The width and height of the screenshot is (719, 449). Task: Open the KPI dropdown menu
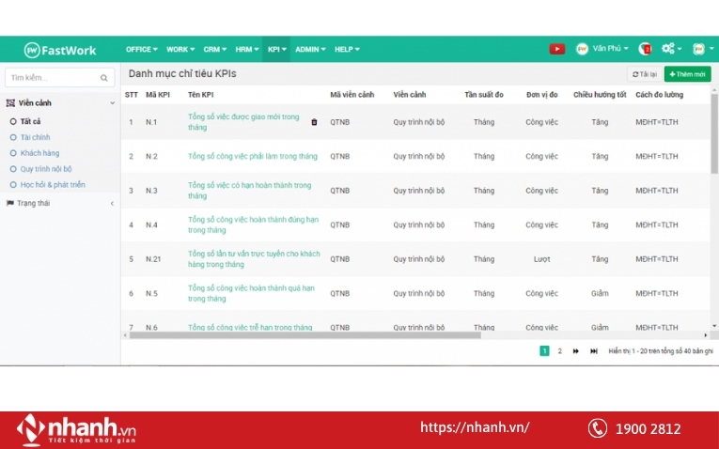pos(277,49)
